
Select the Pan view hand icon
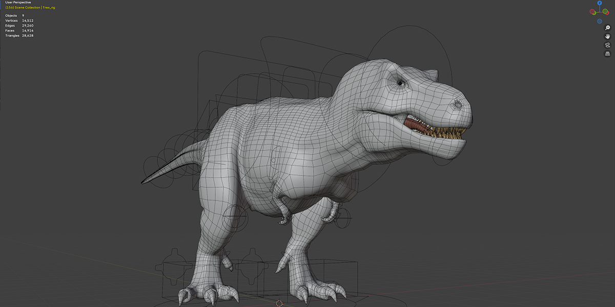tap(607, 36)
